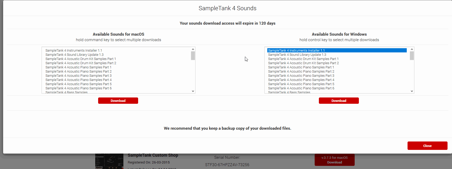Pick macOS Acoustic Piano Samples Part 6

click(78, 88)
